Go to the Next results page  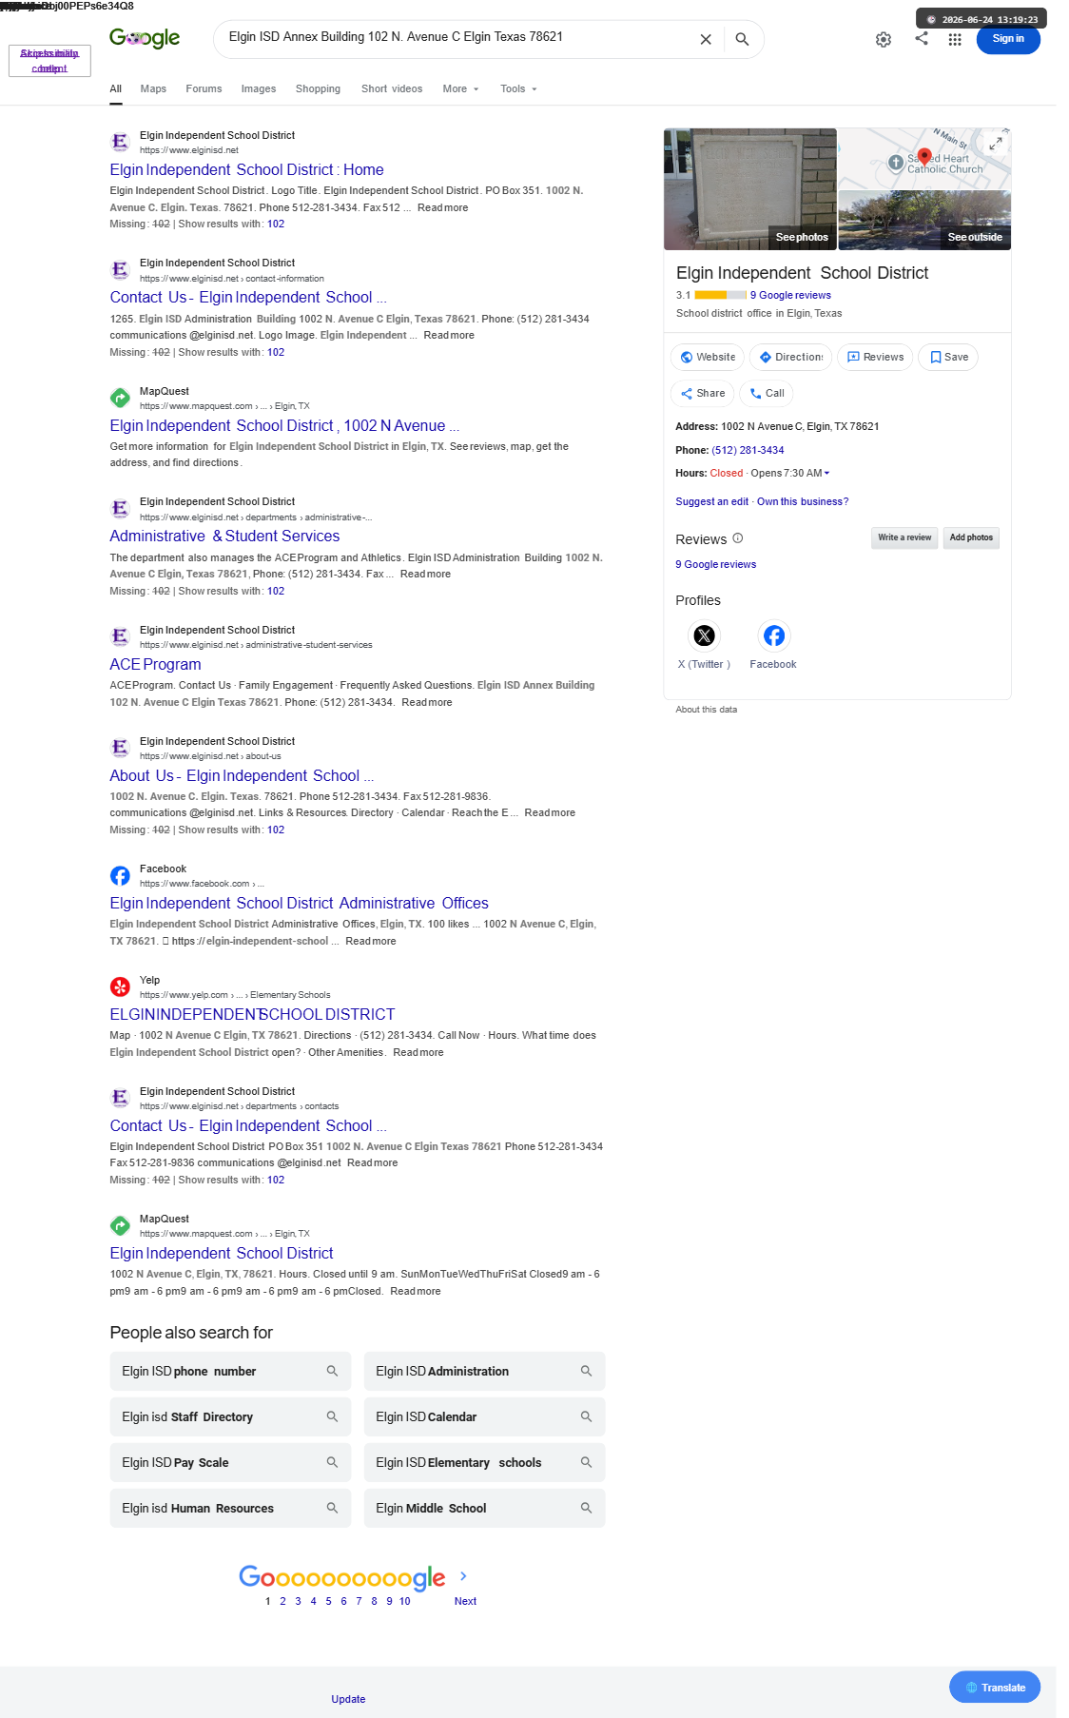[x=465, y=1601]
